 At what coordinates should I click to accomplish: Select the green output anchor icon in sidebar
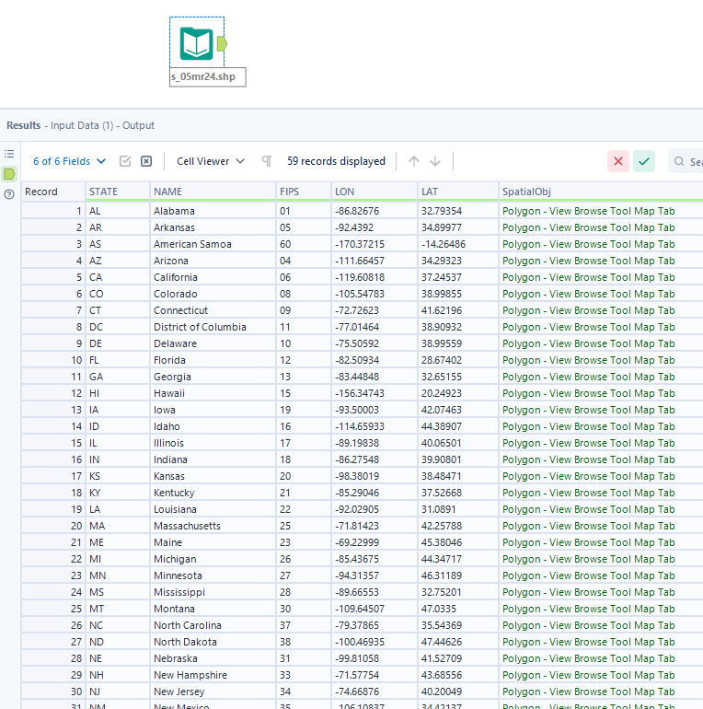[9, 173]
